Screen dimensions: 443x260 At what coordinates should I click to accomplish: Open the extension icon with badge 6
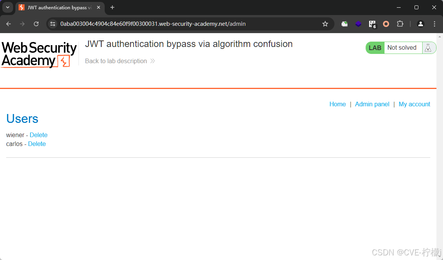pyautogui.click(x=372, y=24)
